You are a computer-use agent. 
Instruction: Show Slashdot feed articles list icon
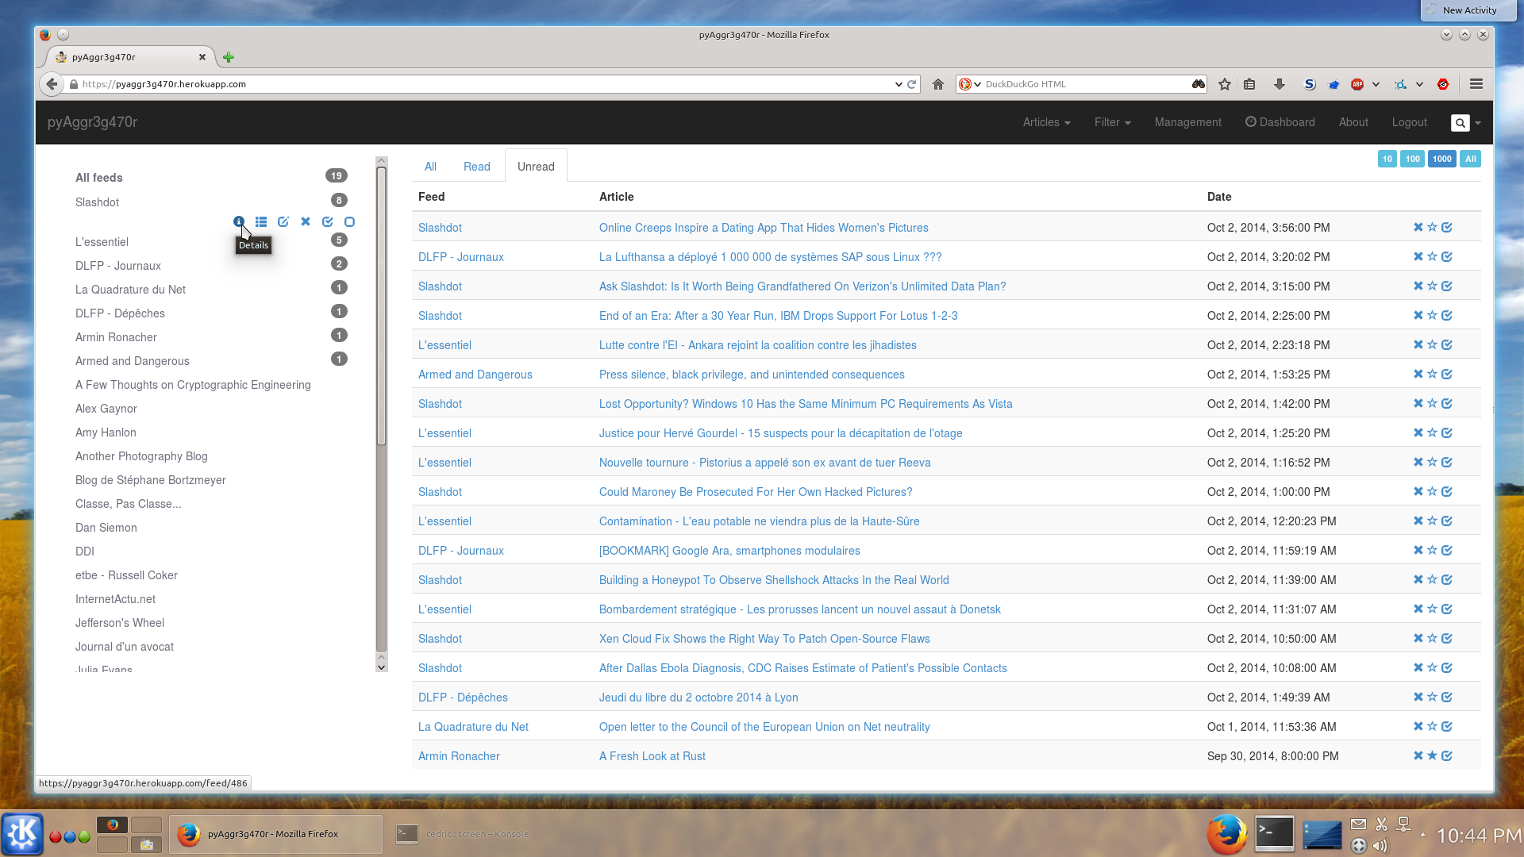click(x=261, y=222)
